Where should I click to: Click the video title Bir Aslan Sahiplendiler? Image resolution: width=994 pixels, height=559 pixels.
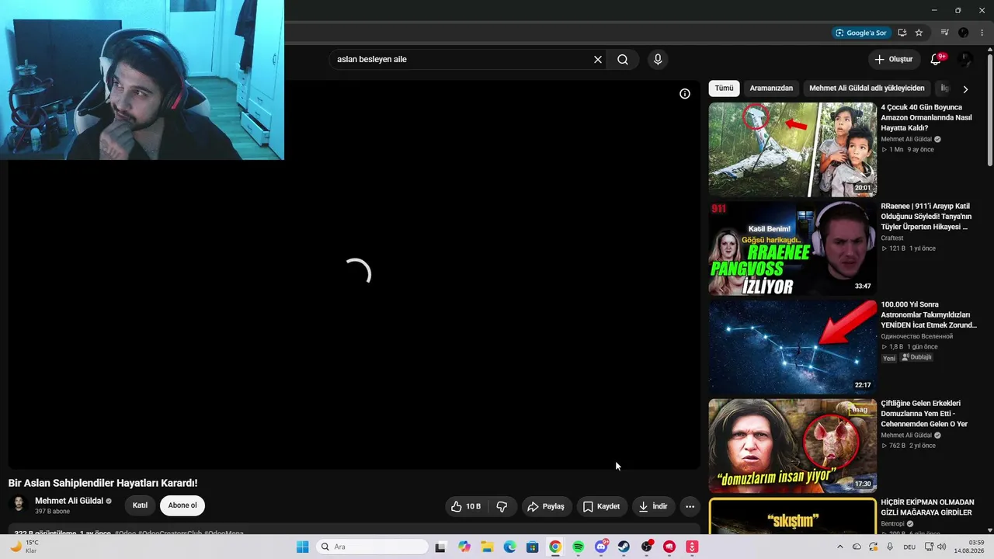coord(103,483)
